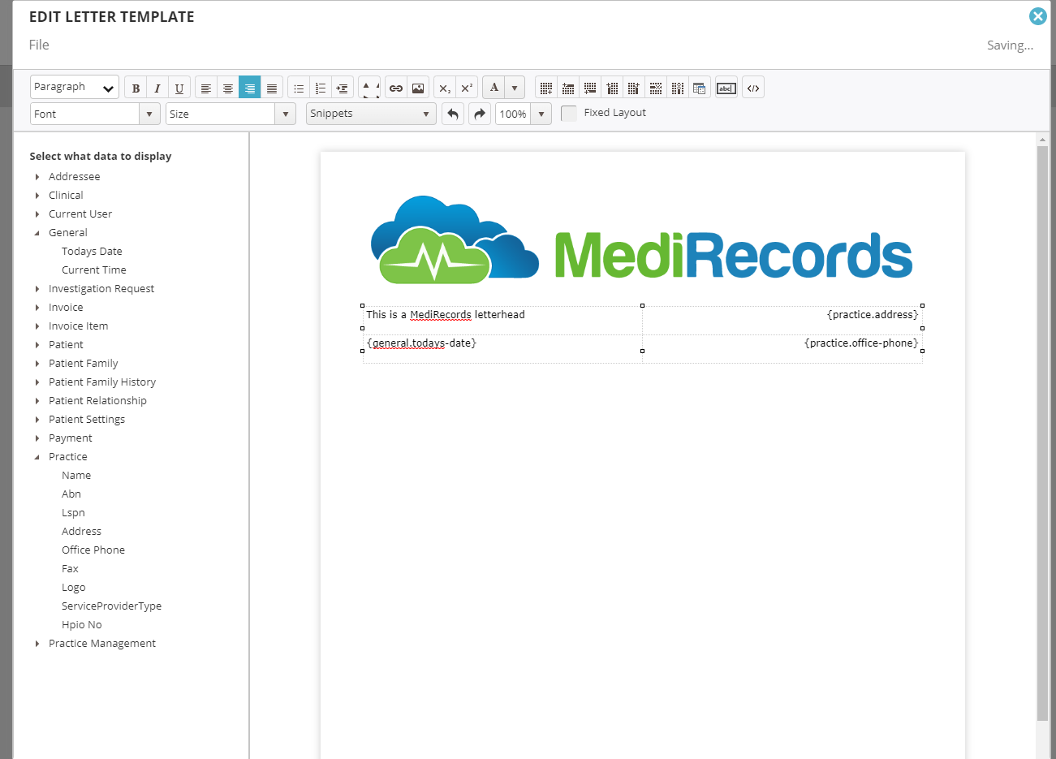
Task: Justify the text
Action: pyautogui.click(x=272, y=88)
